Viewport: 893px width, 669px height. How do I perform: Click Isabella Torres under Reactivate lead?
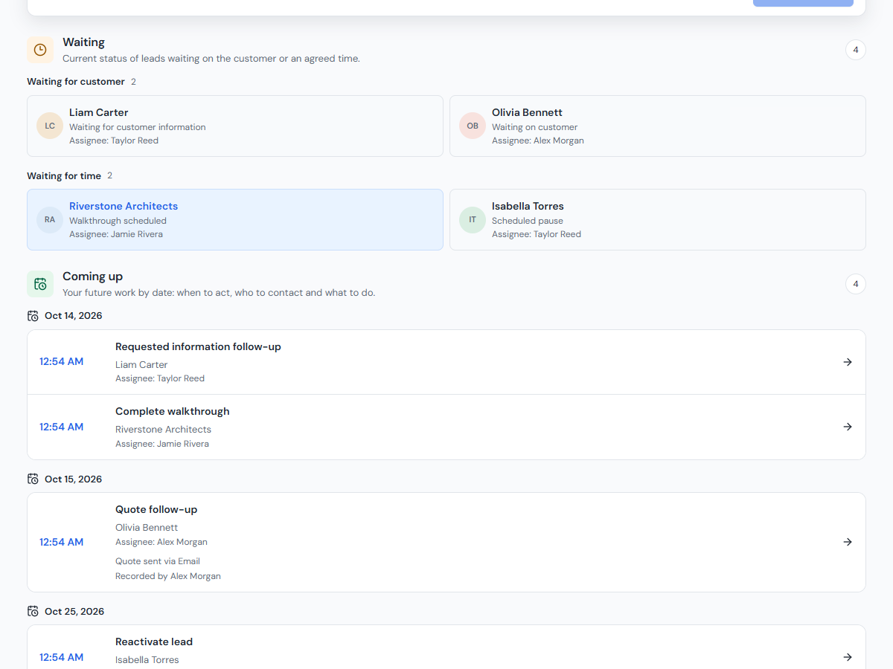point(147,660)
